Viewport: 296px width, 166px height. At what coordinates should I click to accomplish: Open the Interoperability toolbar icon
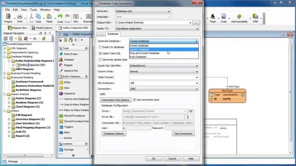pyautogui.click(x=239, y=18)
